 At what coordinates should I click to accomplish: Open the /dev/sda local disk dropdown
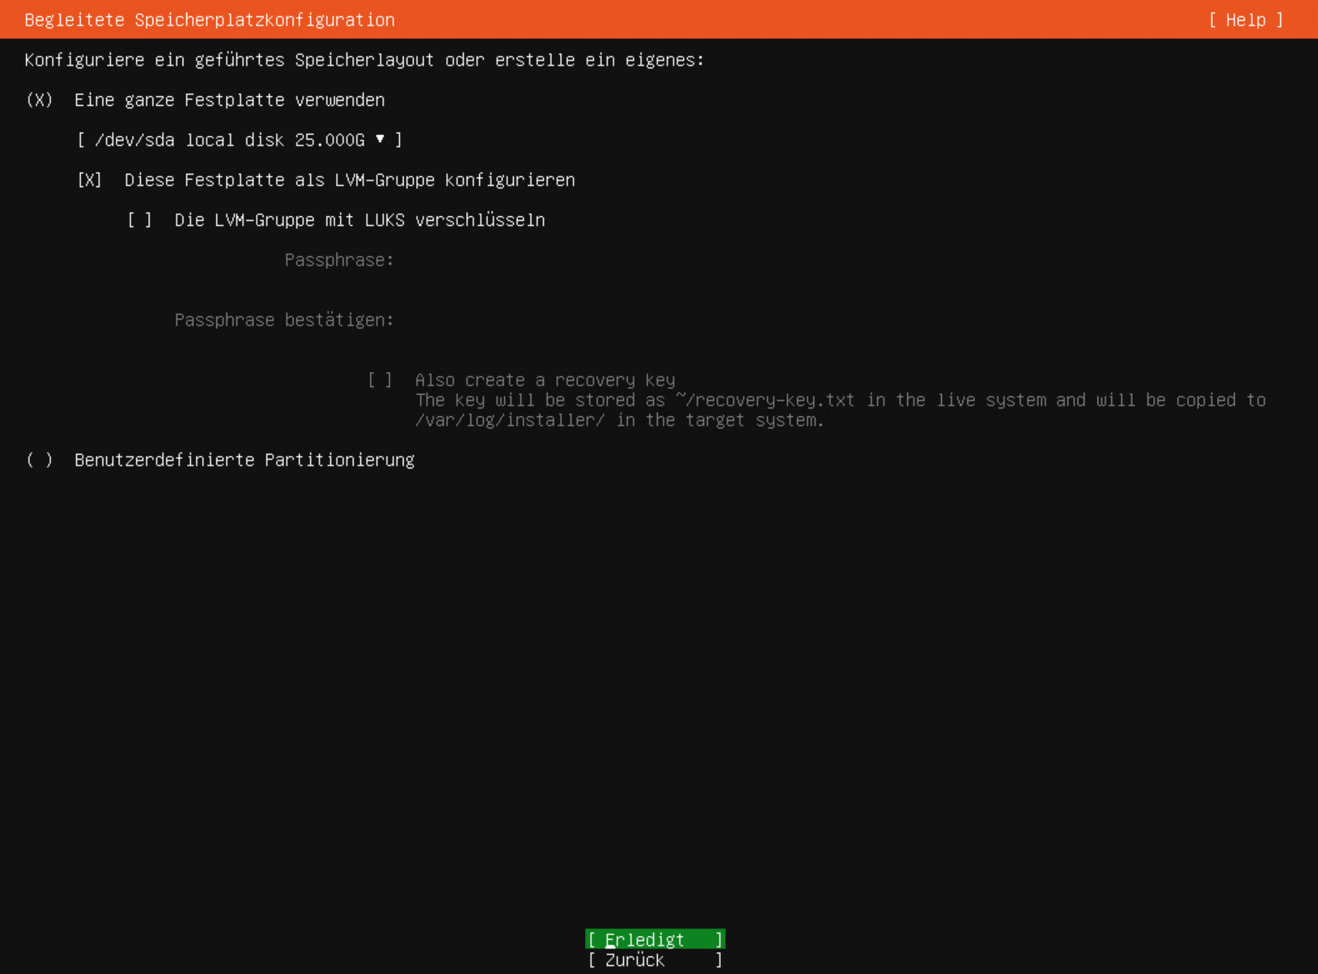click(x=239, y=140)
